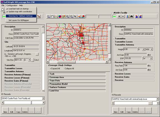Select Warning for TalkBack Settings
Image resolution: width=160 pixels, height=117 pixels.
21,16
